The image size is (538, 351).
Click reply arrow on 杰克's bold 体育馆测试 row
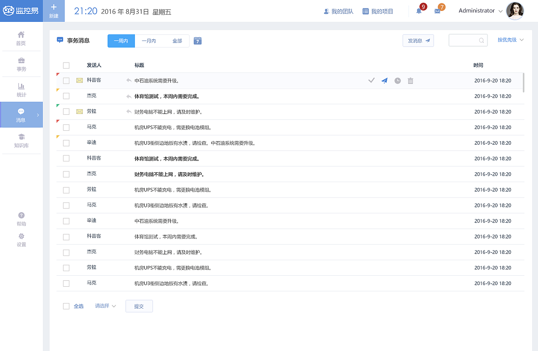(x=129, y=96)
